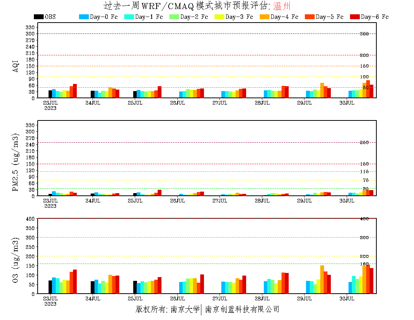Click the red city name 温州 in title
Viewport: 414px width, 320px height.
click(282, 6)
